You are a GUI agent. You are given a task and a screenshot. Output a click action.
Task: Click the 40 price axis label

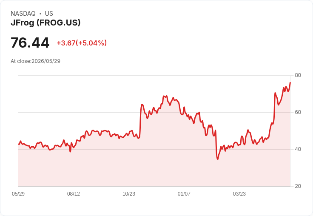pyautogui.click(x=298, y=149)
